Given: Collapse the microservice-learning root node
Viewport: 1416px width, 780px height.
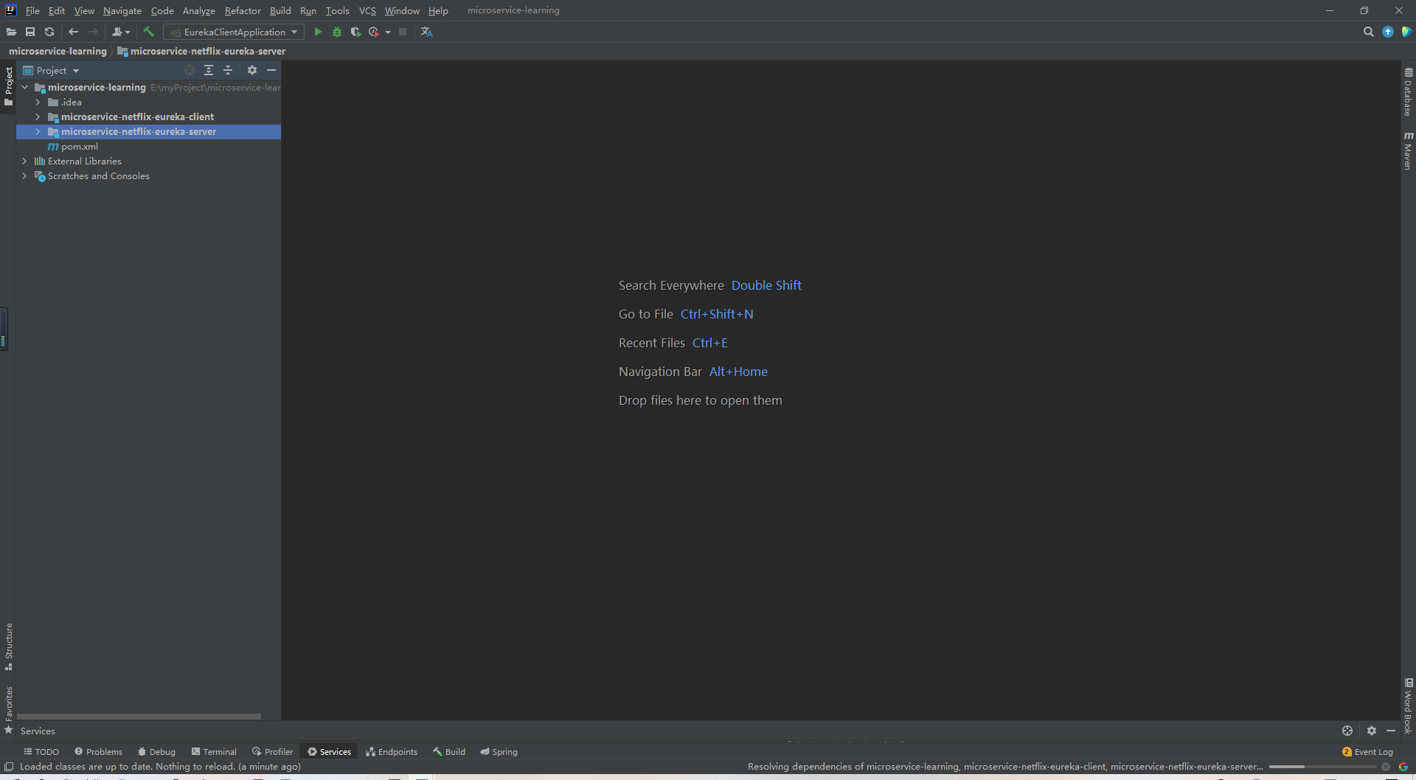Looking at the screenshot, I should [25, 87].
